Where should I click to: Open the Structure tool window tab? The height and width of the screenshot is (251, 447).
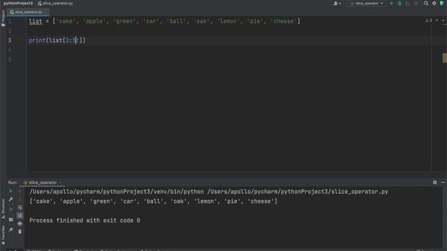pyautogui.click(x=3, y=208)
